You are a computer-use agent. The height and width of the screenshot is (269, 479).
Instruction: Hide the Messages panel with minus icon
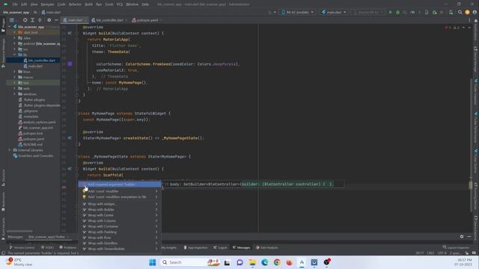pyautogui.click(x=469, y=236)
